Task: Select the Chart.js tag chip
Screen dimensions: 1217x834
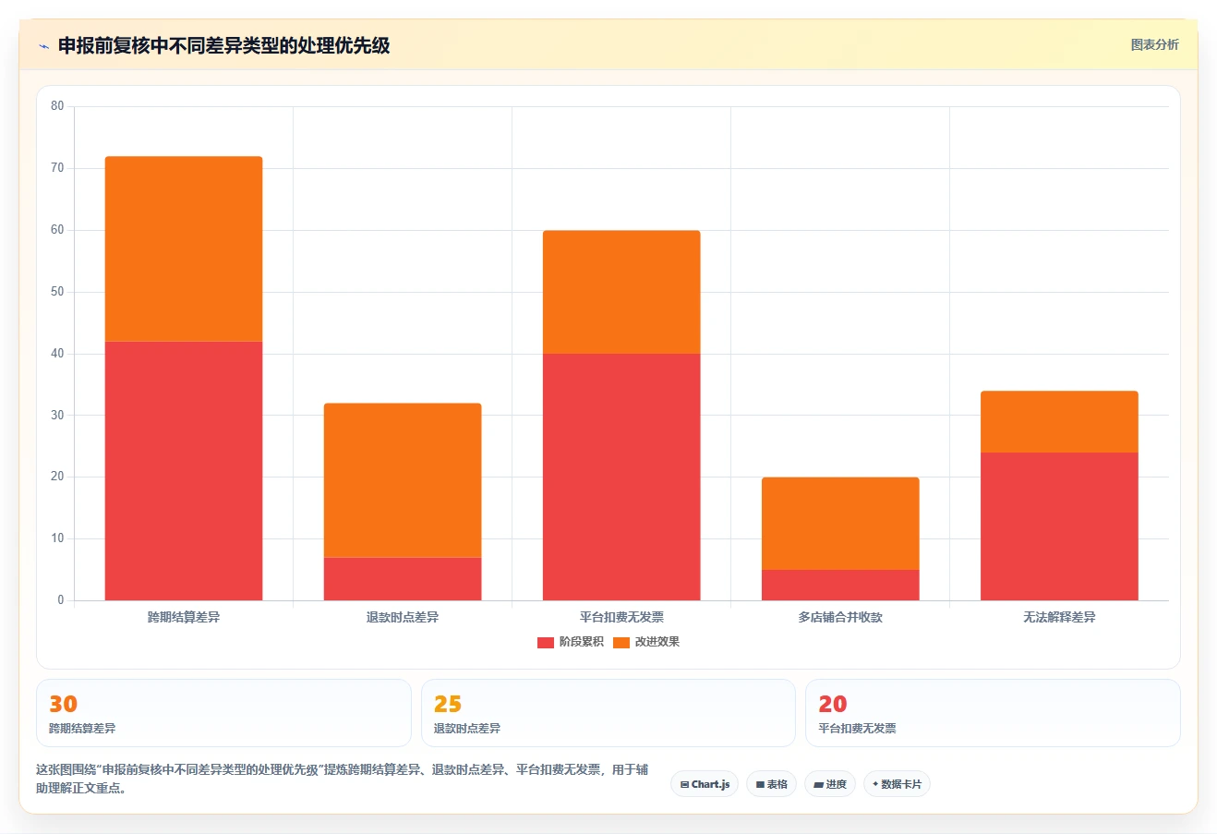Action: point(705,784)
